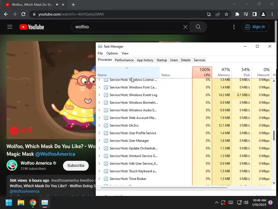Click the Wolfoo video player
Image resolution: width=278 pixels, height=209 pixels.
(x=51, y=90)
